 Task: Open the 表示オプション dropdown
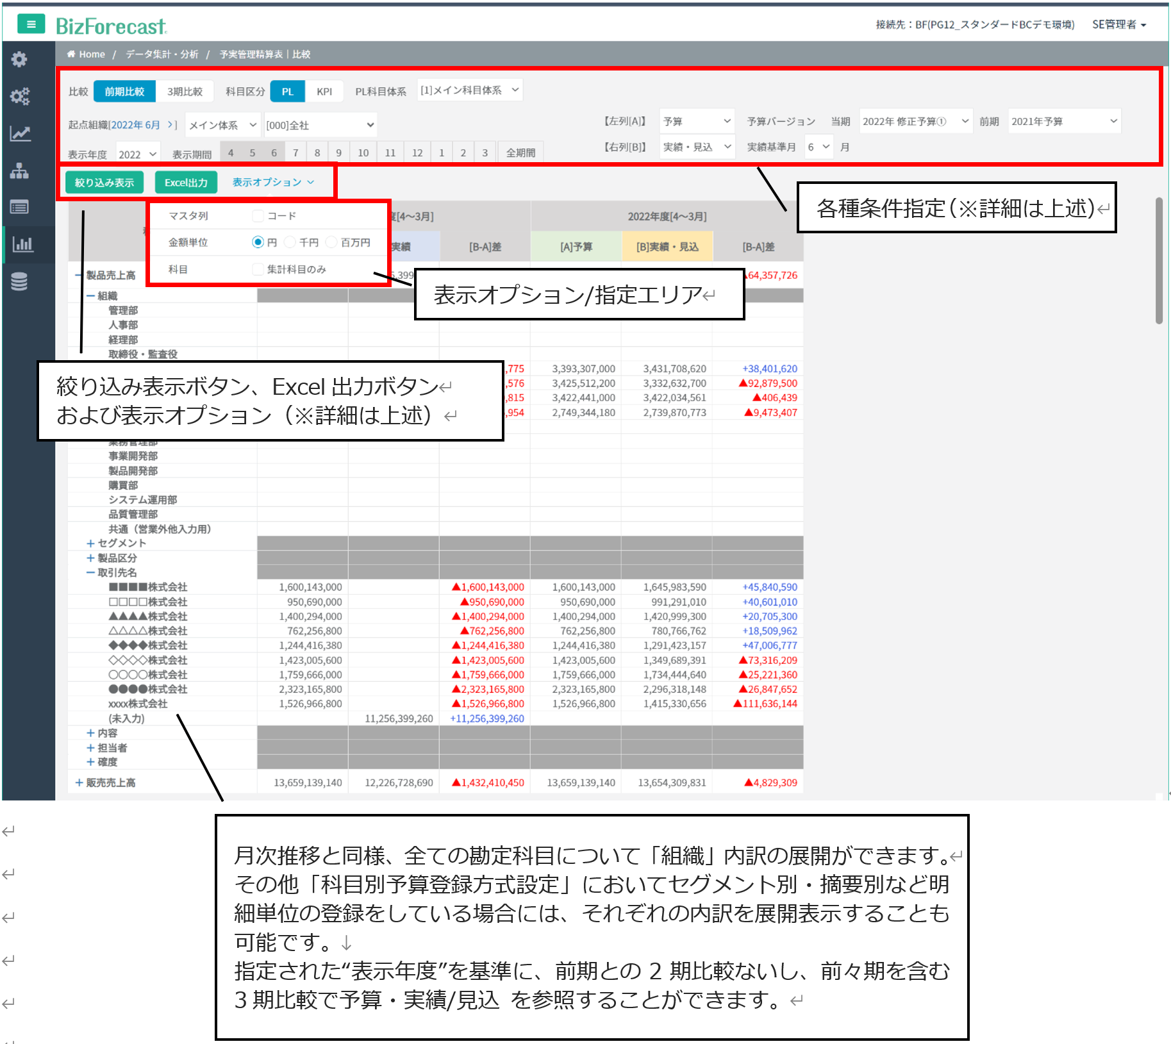point(273,183)
